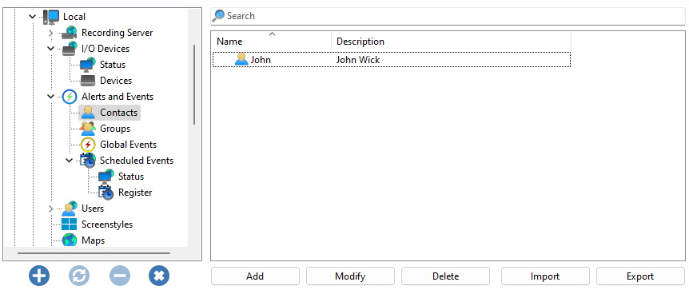Collapse the Alerts and Events node

[50, 97]
